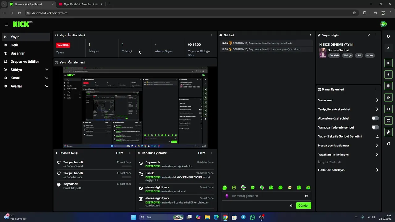
Task: Click the funny tag chip
Action: click(370, 55)
